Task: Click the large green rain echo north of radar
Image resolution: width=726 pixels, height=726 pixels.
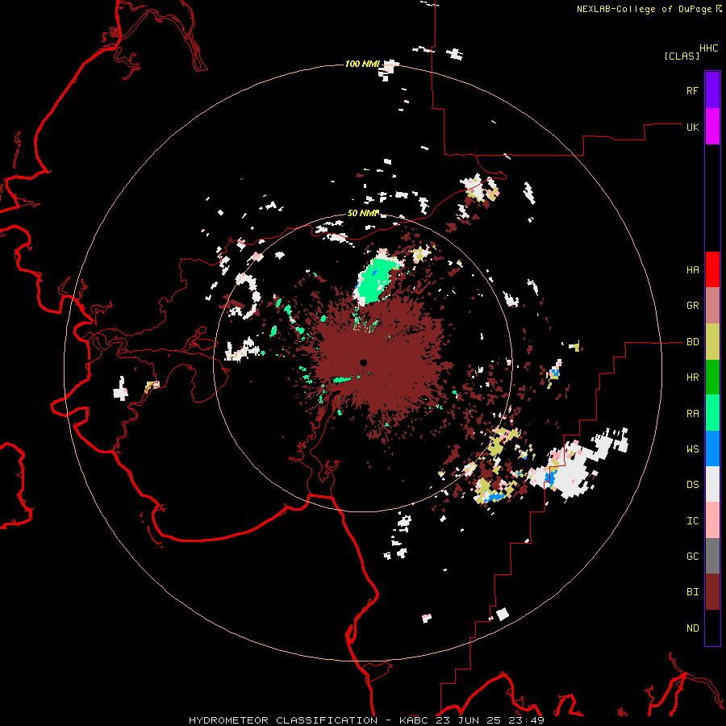Action: (x=378, y=282)
